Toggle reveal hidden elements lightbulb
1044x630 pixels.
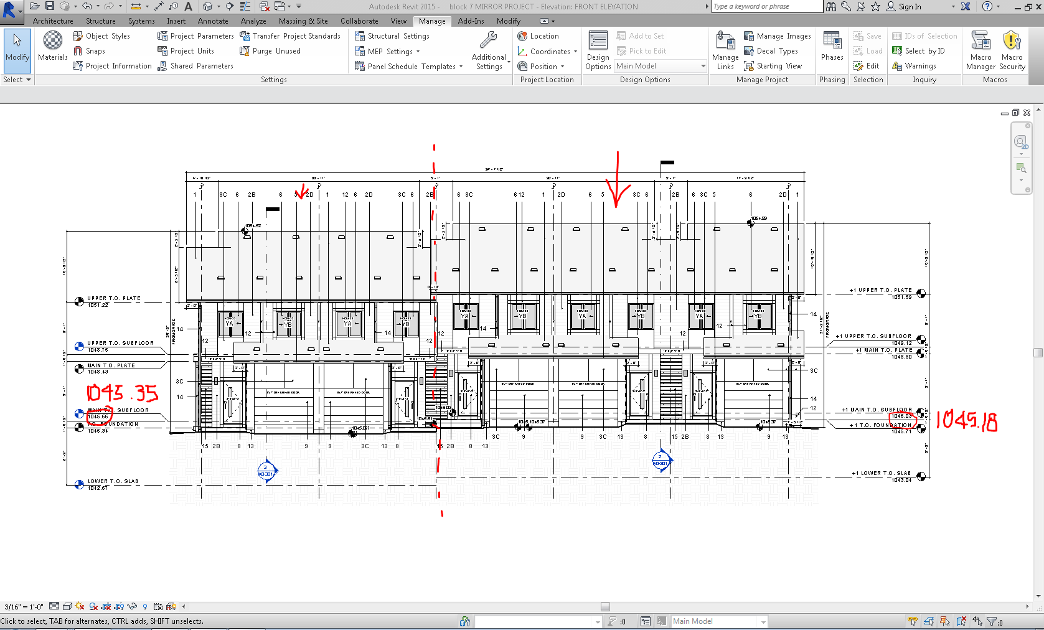(x=145, y=606)
